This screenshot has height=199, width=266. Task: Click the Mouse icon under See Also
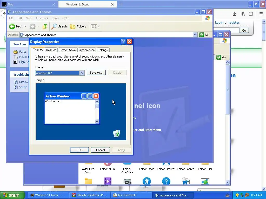16,57
